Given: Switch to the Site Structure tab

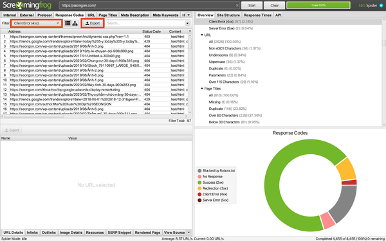Looking at the screenshot, I should pyautogui.click(x=228, y=15).
